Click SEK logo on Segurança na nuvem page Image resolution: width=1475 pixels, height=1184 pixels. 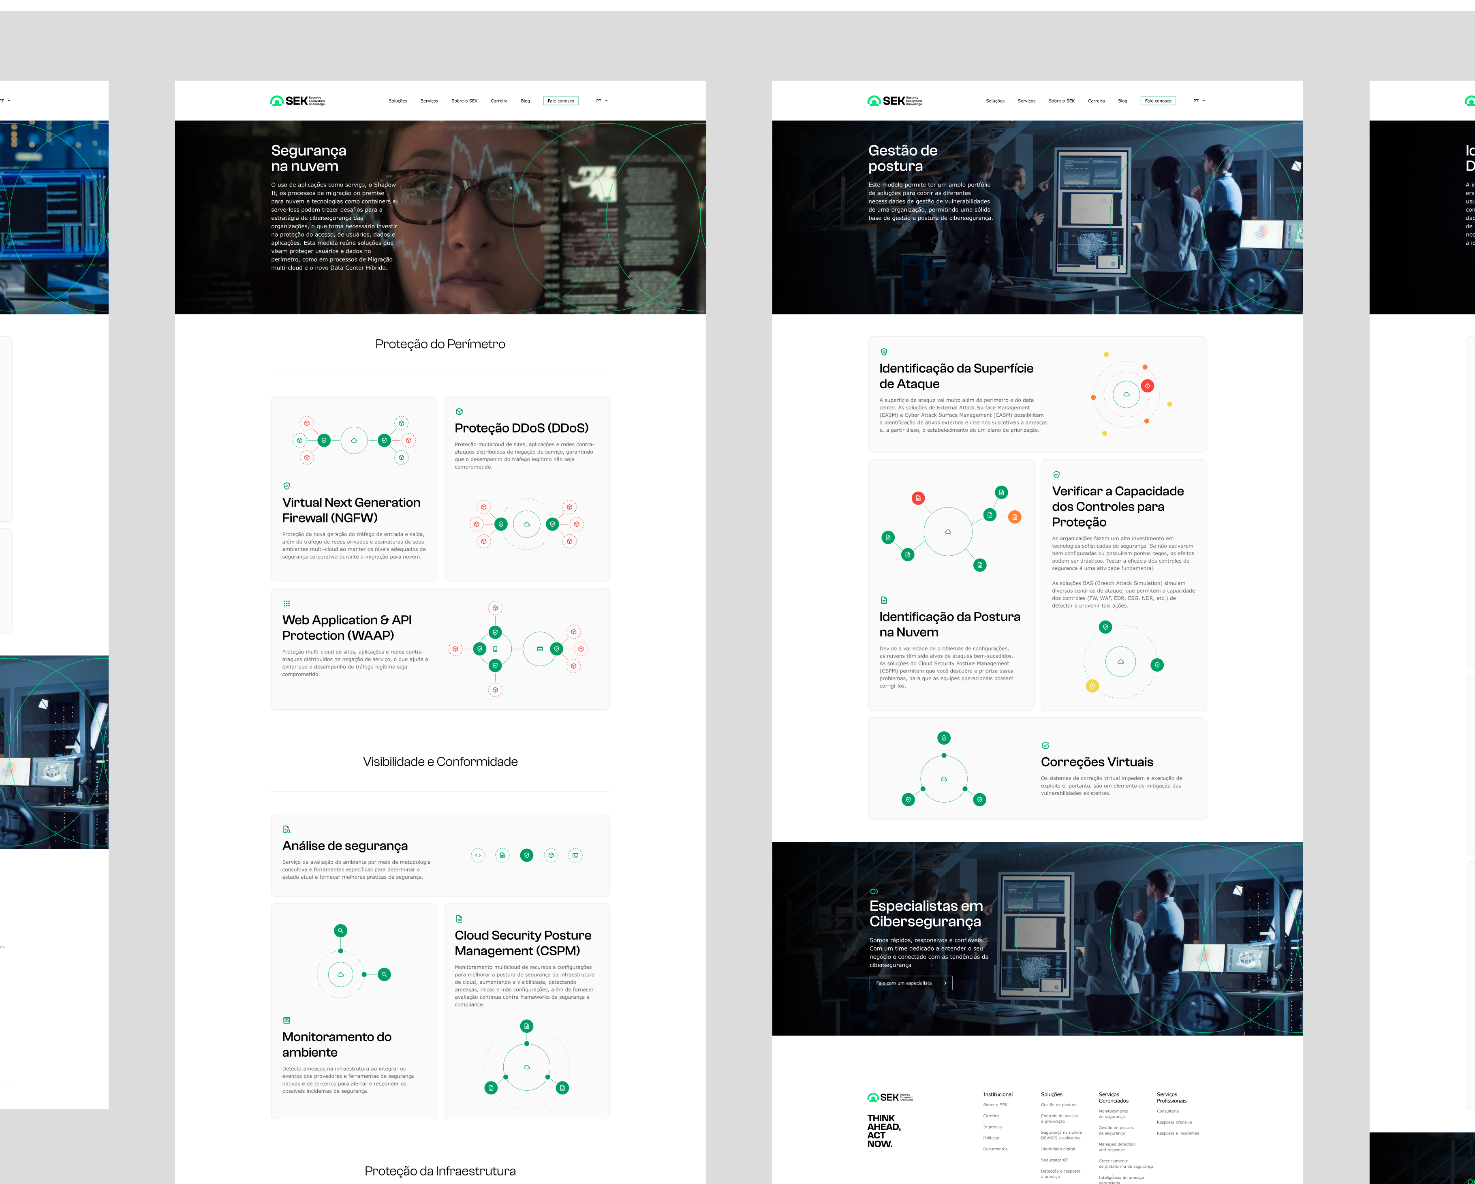tap(297, 101)
